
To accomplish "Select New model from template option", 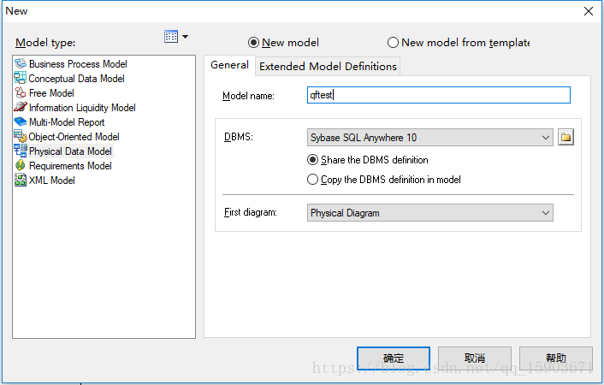I will [x=393, y=43].
